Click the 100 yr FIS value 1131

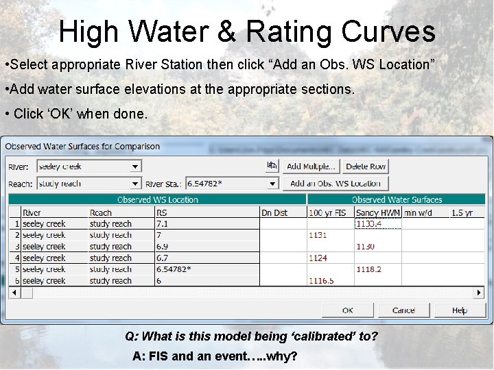click(331, 235)
